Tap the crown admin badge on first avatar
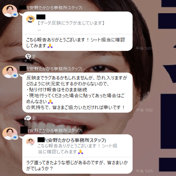Image resolution: width=176 pixels, height=176 pixels. click(x=15, y=14)
